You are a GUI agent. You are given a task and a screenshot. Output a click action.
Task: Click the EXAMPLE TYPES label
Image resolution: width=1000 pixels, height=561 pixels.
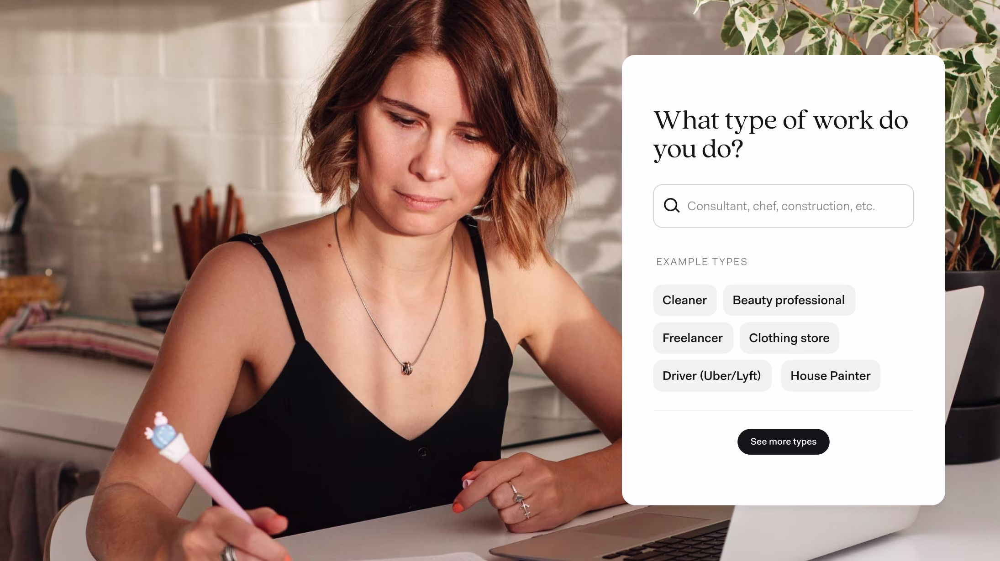(701, 262)
